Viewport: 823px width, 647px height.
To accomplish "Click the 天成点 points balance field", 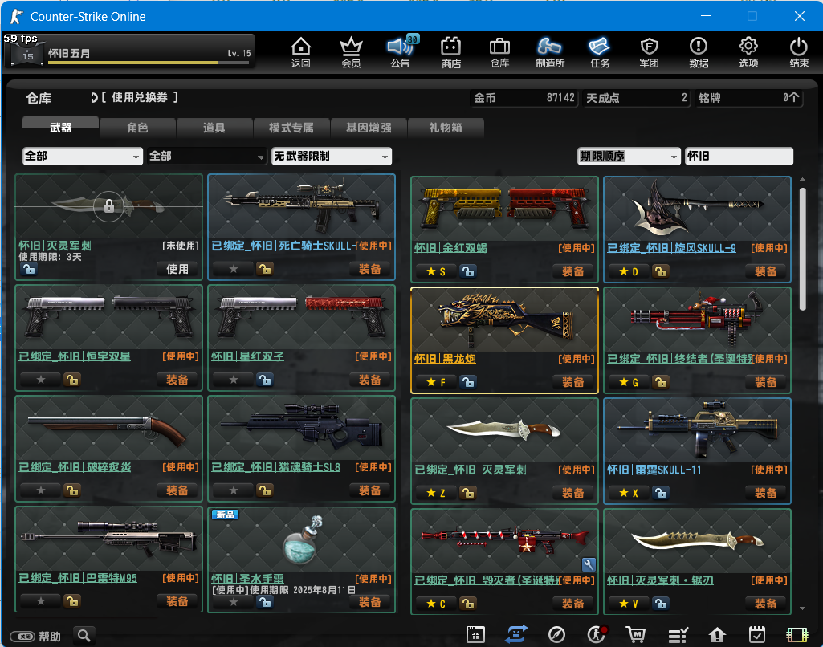I will pyautogui.click(x=636, y=98).
